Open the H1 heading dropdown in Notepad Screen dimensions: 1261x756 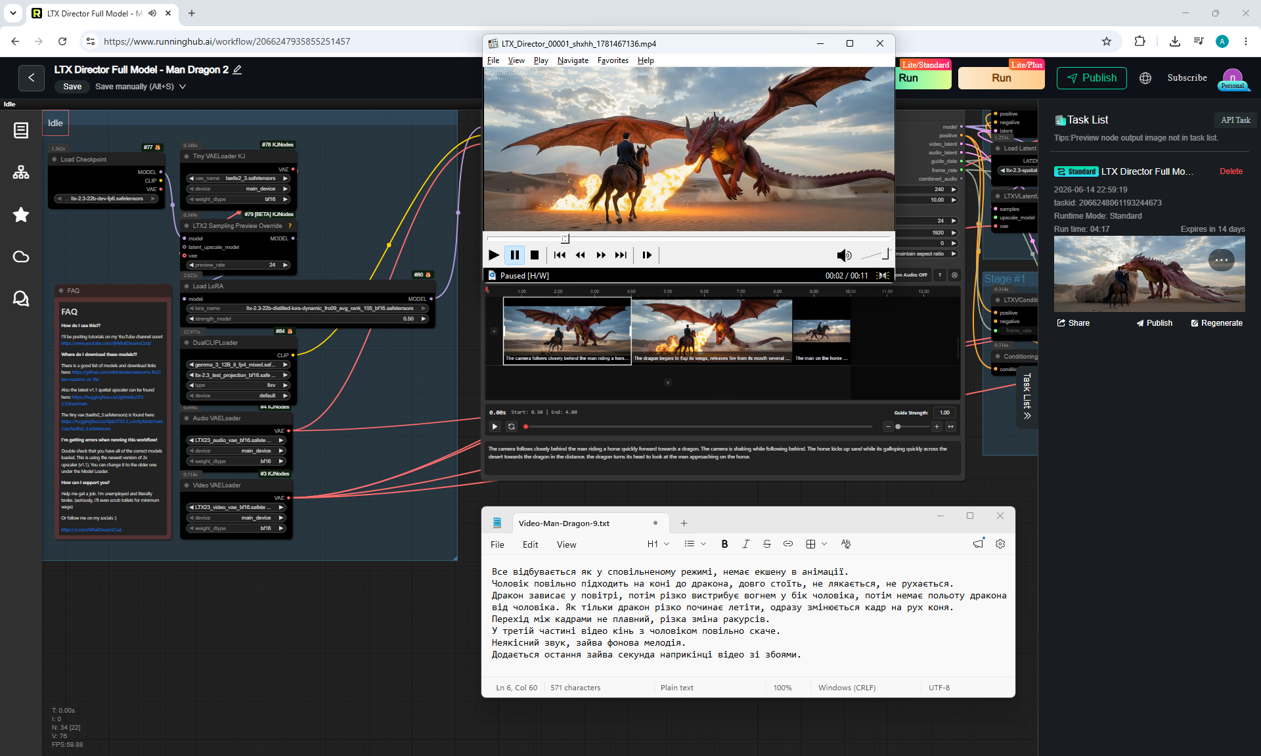point(658,544)
